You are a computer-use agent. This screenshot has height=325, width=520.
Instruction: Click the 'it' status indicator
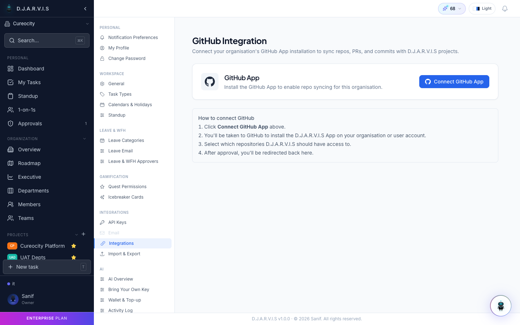point(11,284)
